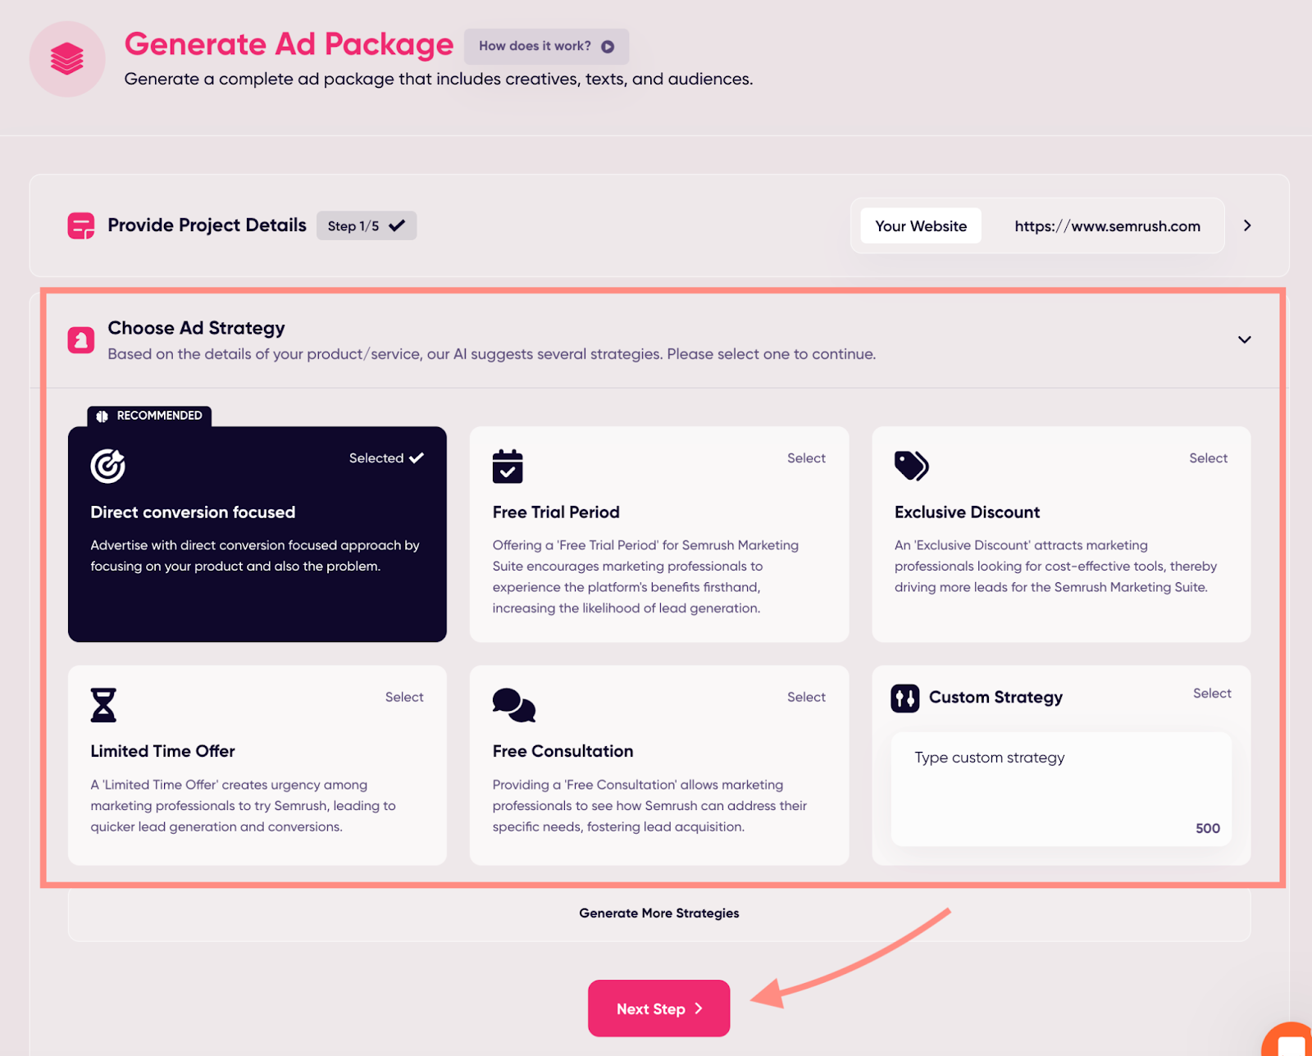Collapse the Choose Ad Strategy section

[x=1244, y=339]
